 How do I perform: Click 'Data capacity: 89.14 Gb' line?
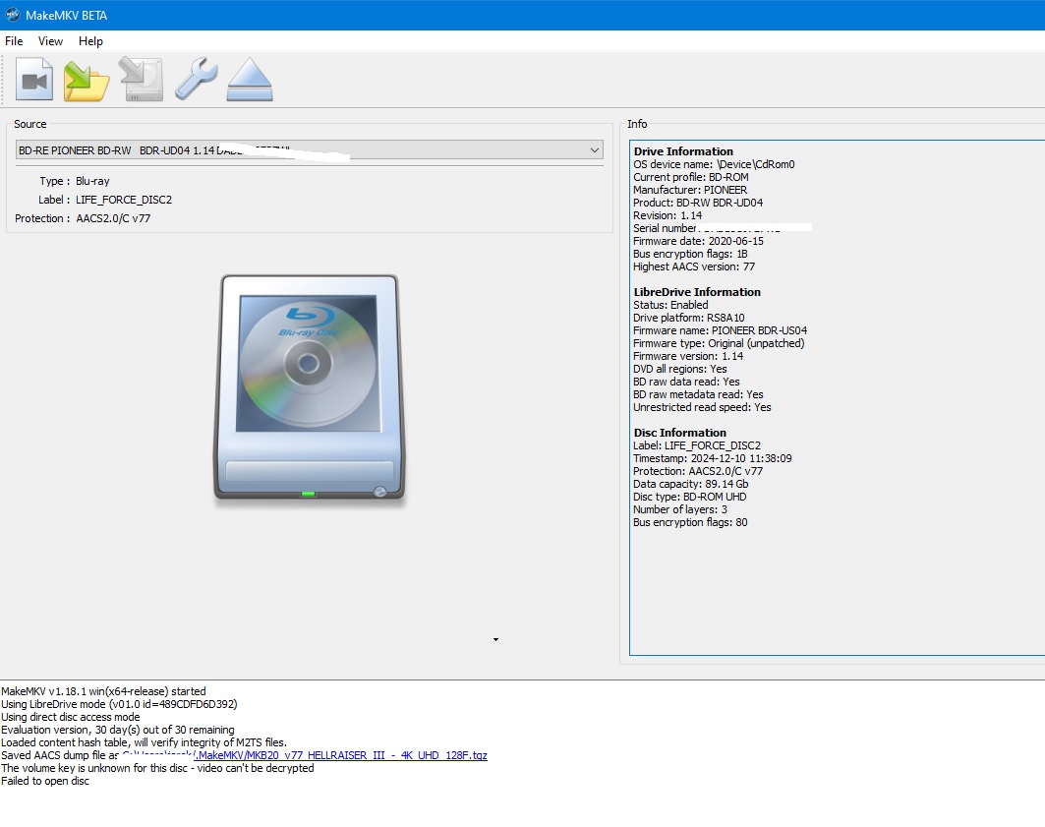coord(690,484)
